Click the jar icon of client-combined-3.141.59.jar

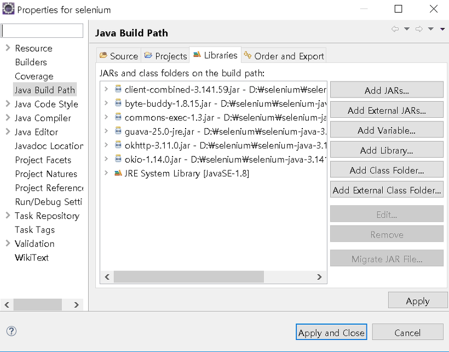[118, 89]
